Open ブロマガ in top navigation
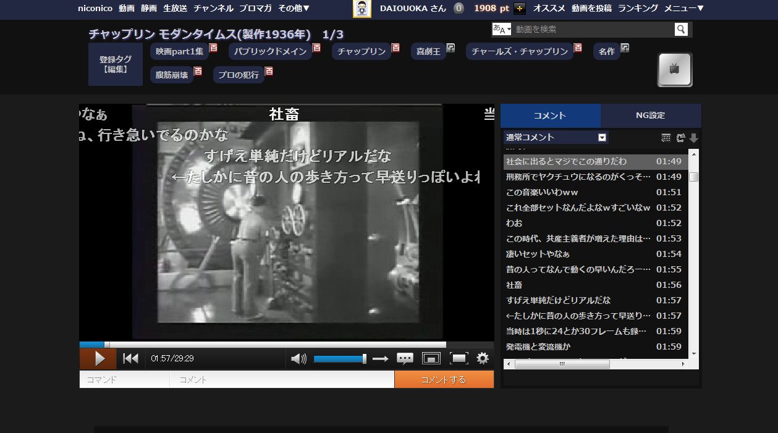This screenshot has width=778, height=433. coord(255,8)
